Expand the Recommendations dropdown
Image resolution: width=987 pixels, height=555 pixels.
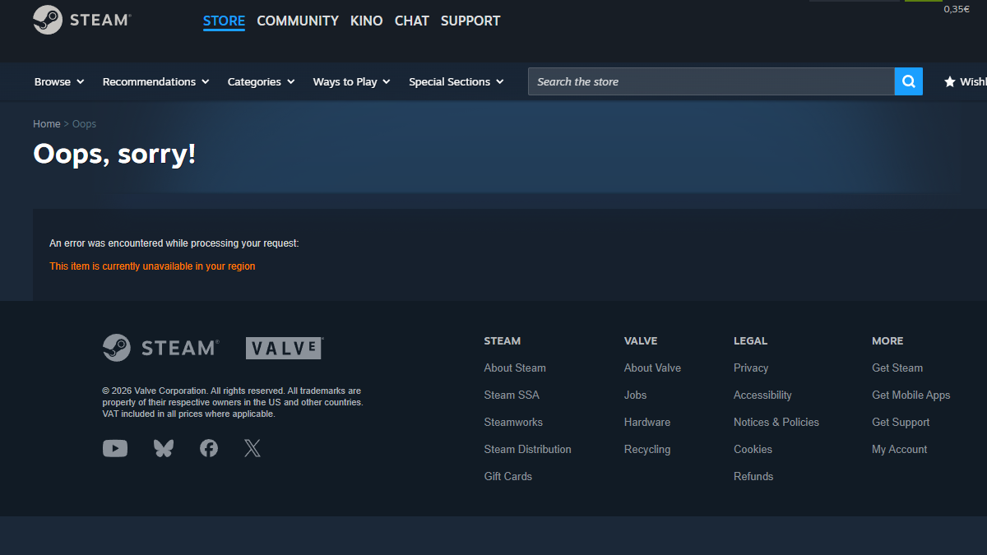(155, 81)
